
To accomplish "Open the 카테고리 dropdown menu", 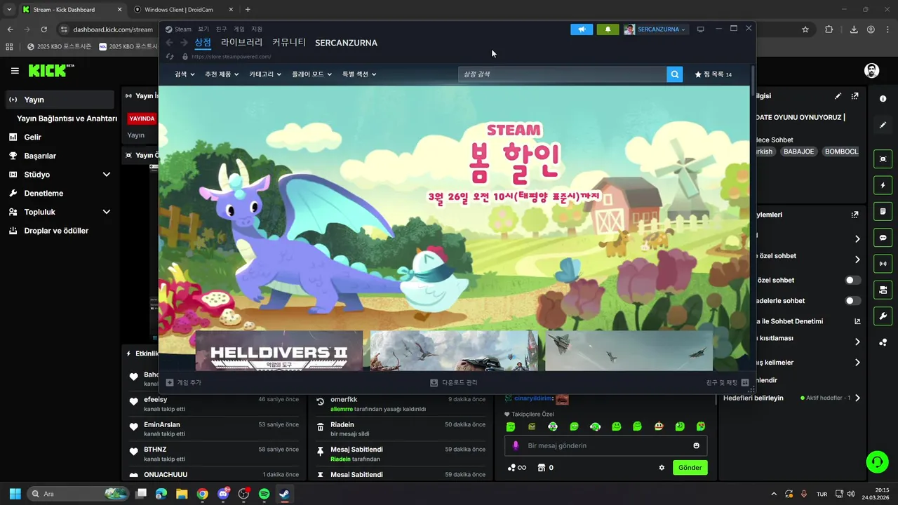I will (x=265, y=74).
